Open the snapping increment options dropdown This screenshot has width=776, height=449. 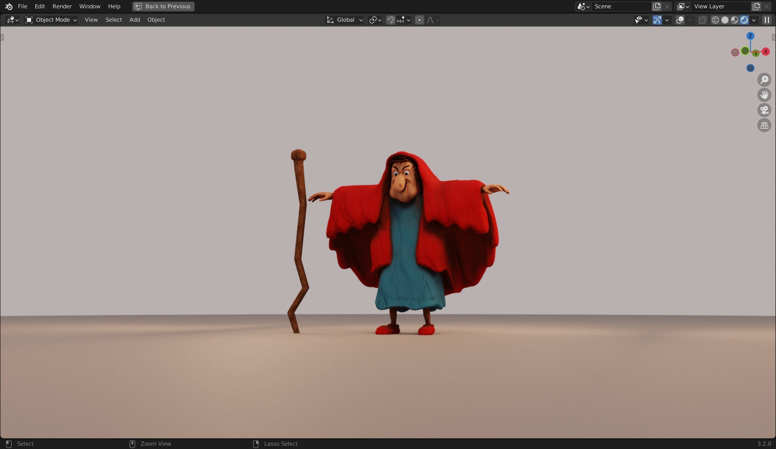(404, 20)
